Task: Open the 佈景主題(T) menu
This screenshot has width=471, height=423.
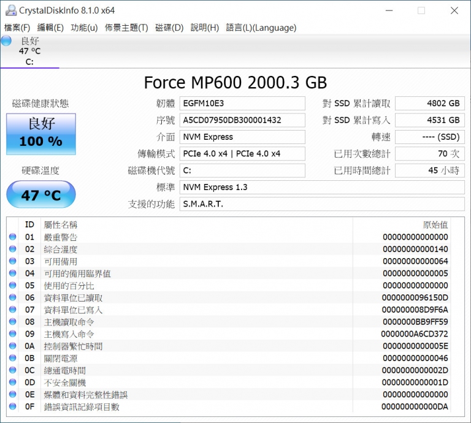Action: point(126,28)
